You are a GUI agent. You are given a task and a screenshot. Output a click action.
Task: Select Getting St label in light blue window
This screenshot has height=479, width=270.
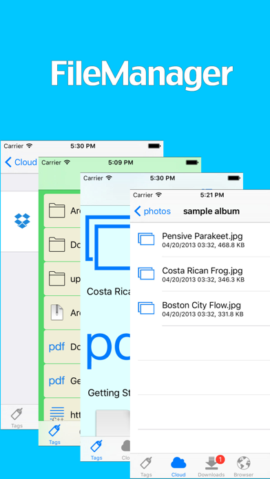[x=109, y=392]
